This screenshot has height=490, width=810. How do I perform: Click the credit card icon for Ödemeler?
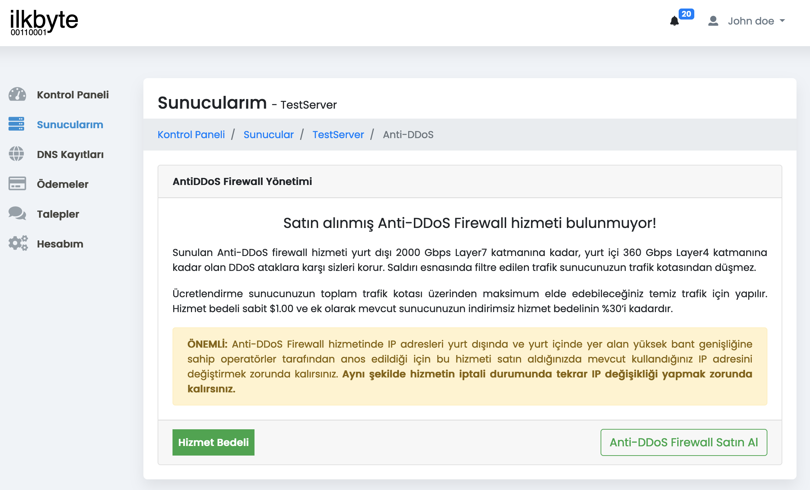click(17, 184)
